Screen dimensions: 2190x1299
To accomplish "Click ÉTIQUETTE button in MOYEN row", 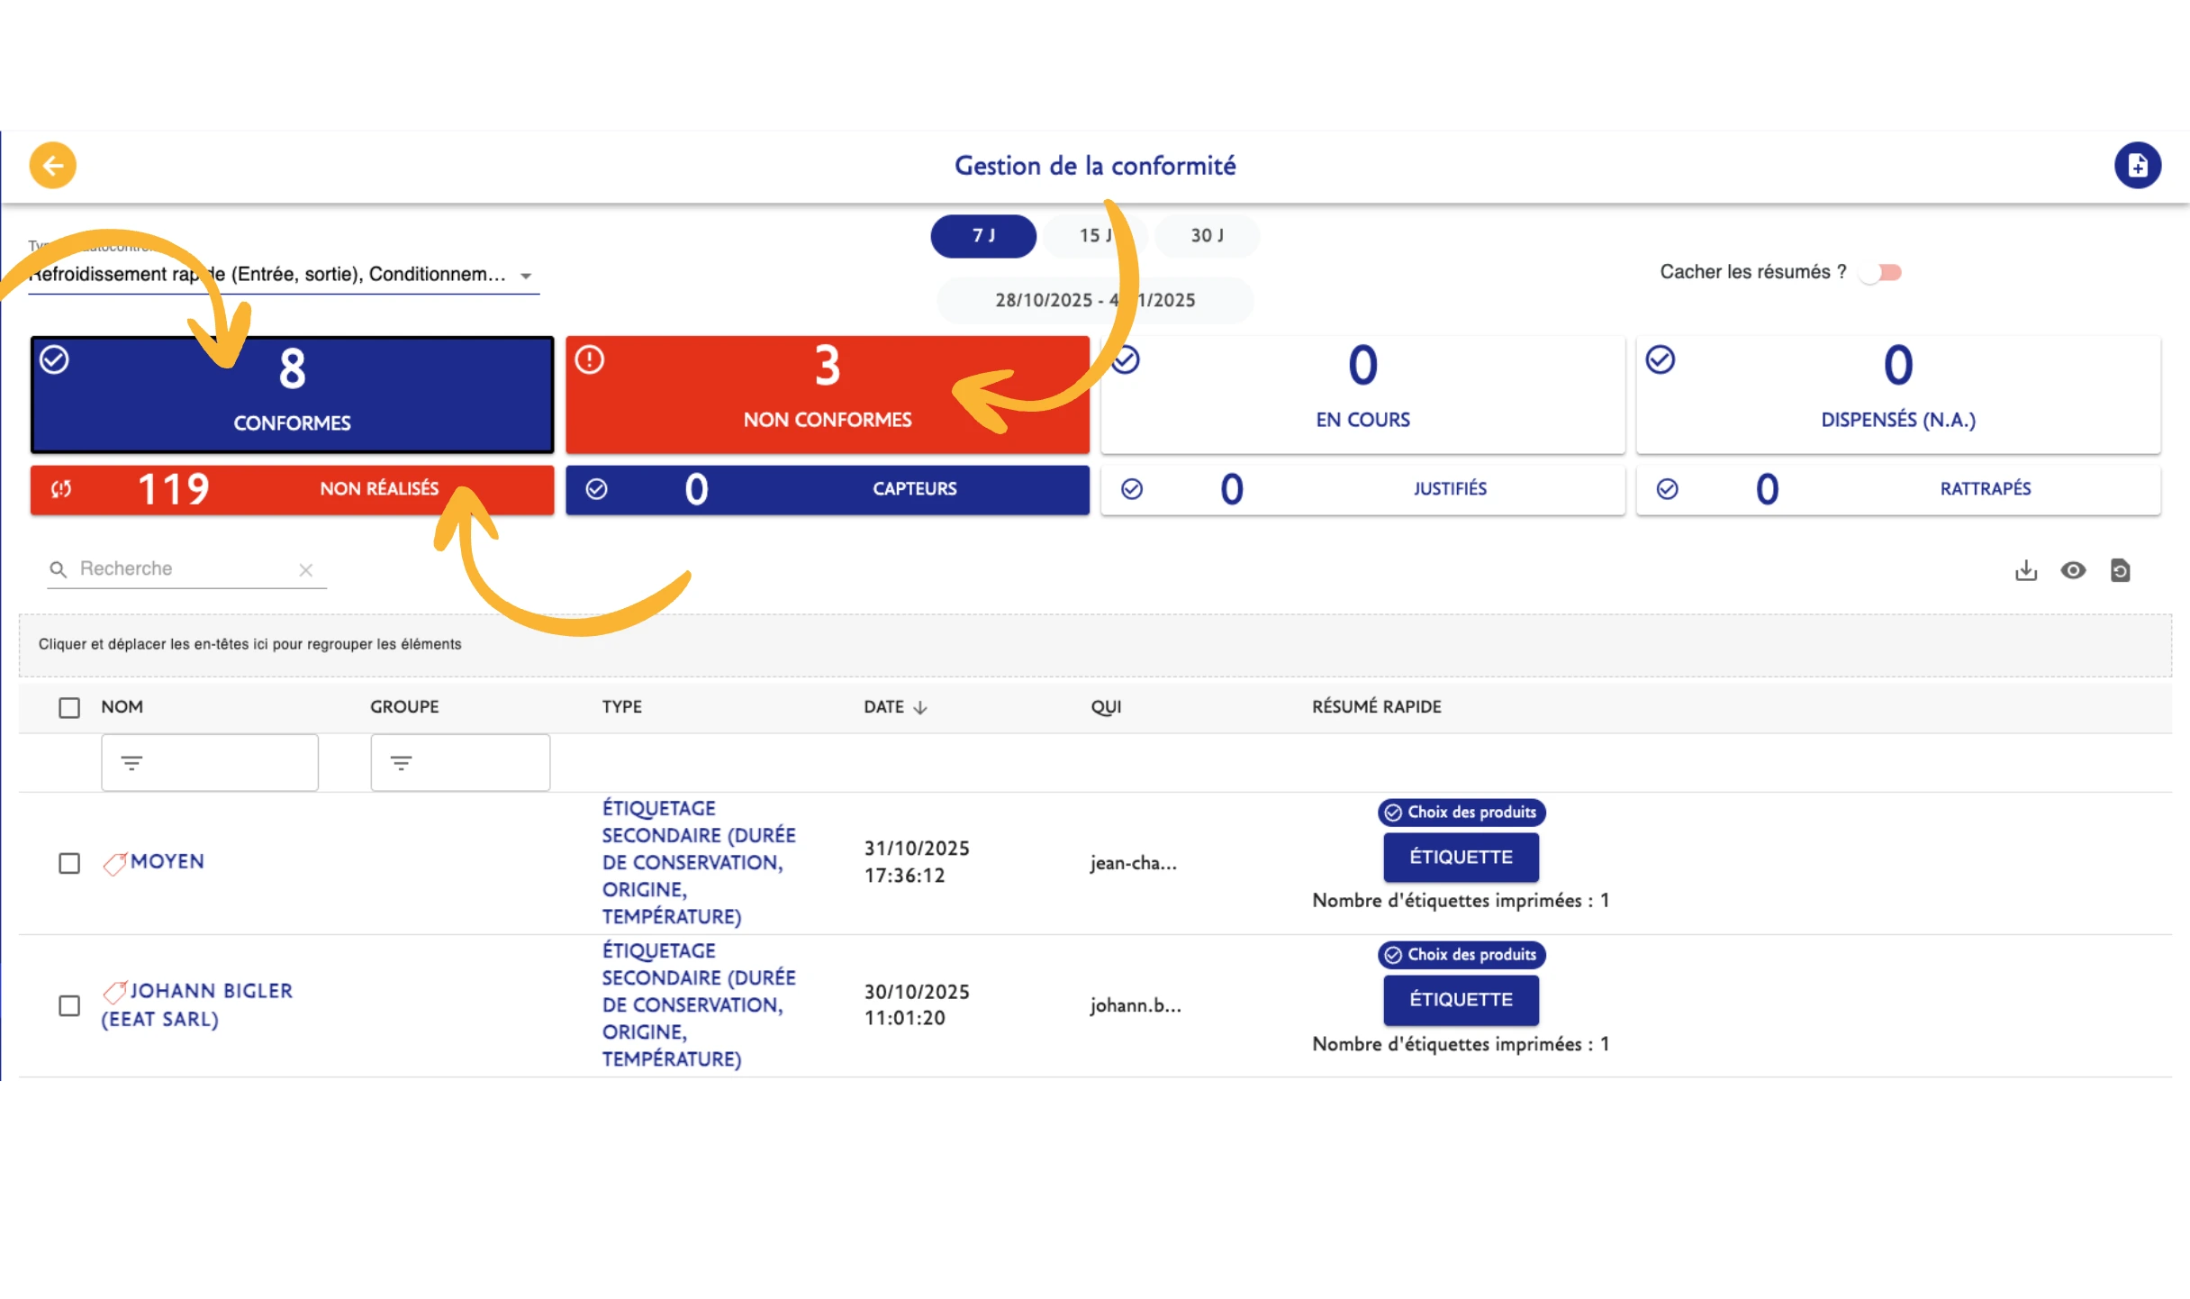I will 1460,858.
